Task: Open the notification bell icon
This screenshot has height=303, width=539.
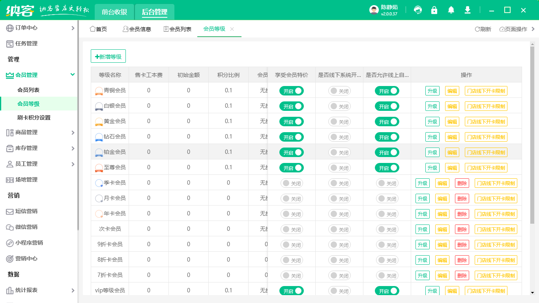Action: [x=451, y=10]
